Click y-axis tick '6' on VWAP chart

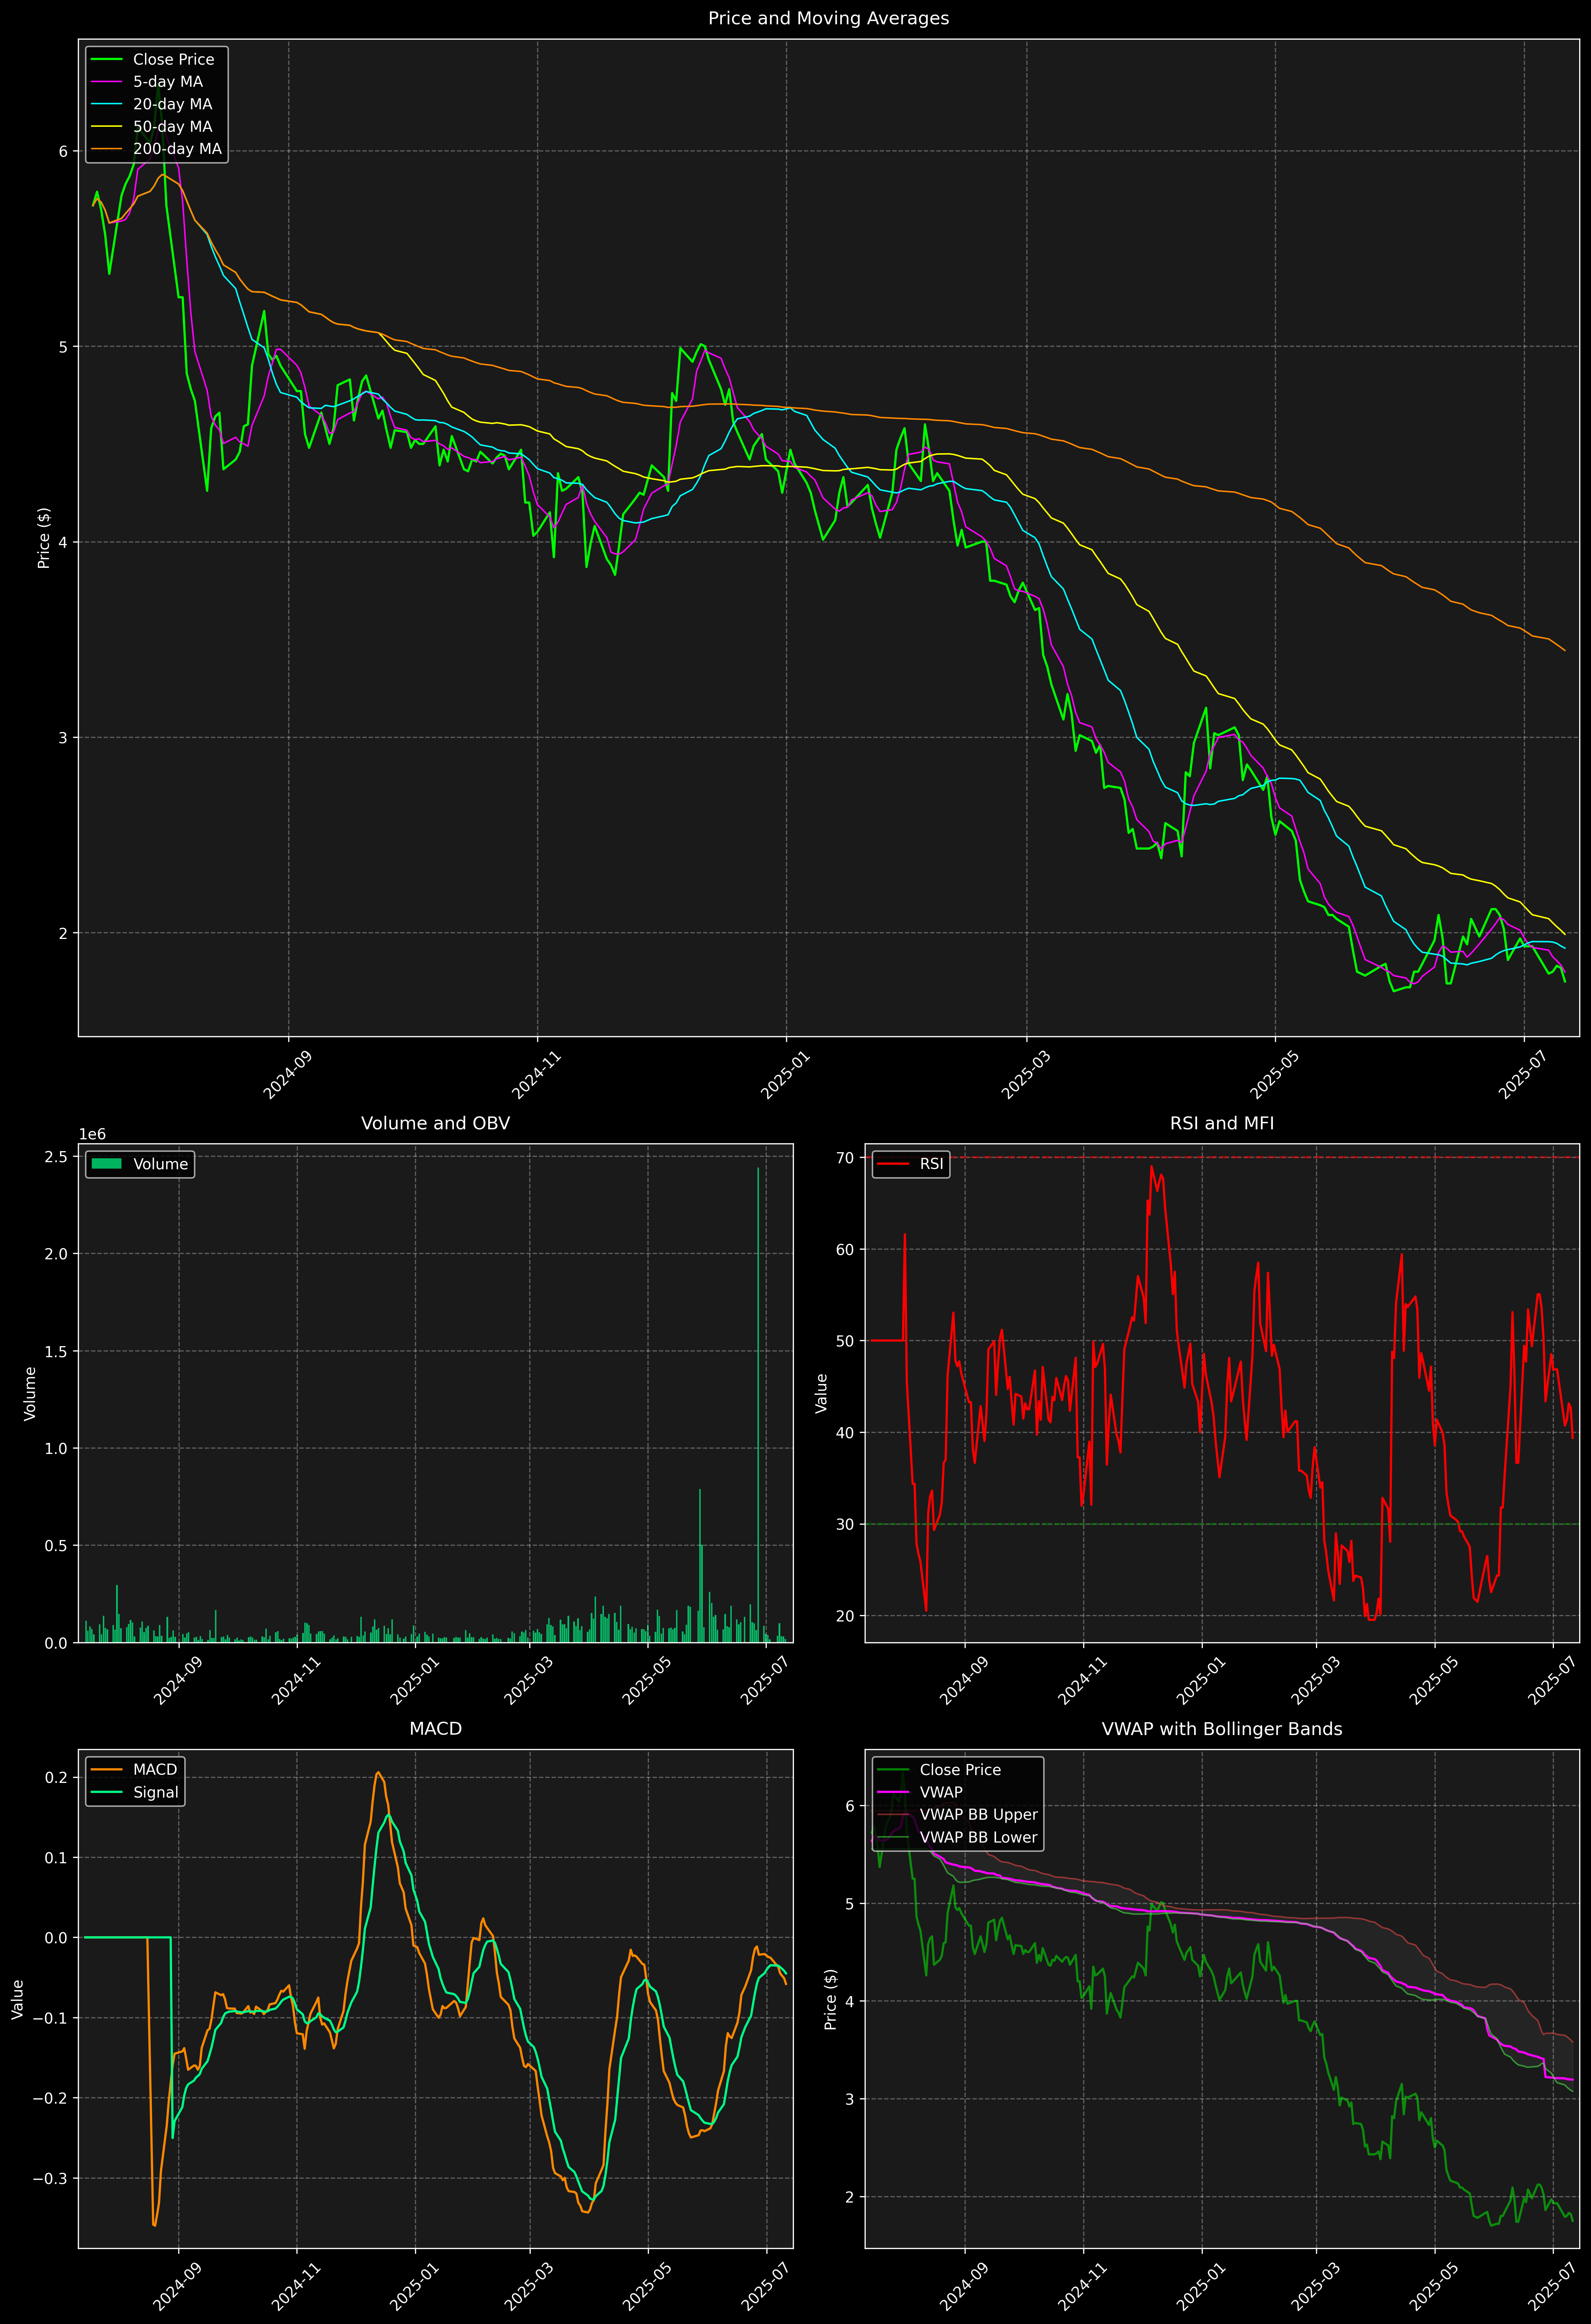[x=850, y=1806]
